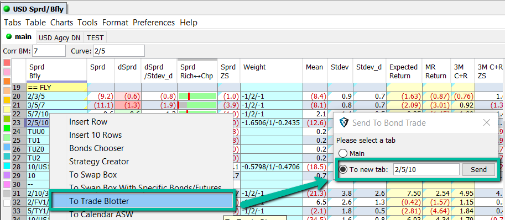
Task: Click the Weight column header
Action: (x=271, y=71)
